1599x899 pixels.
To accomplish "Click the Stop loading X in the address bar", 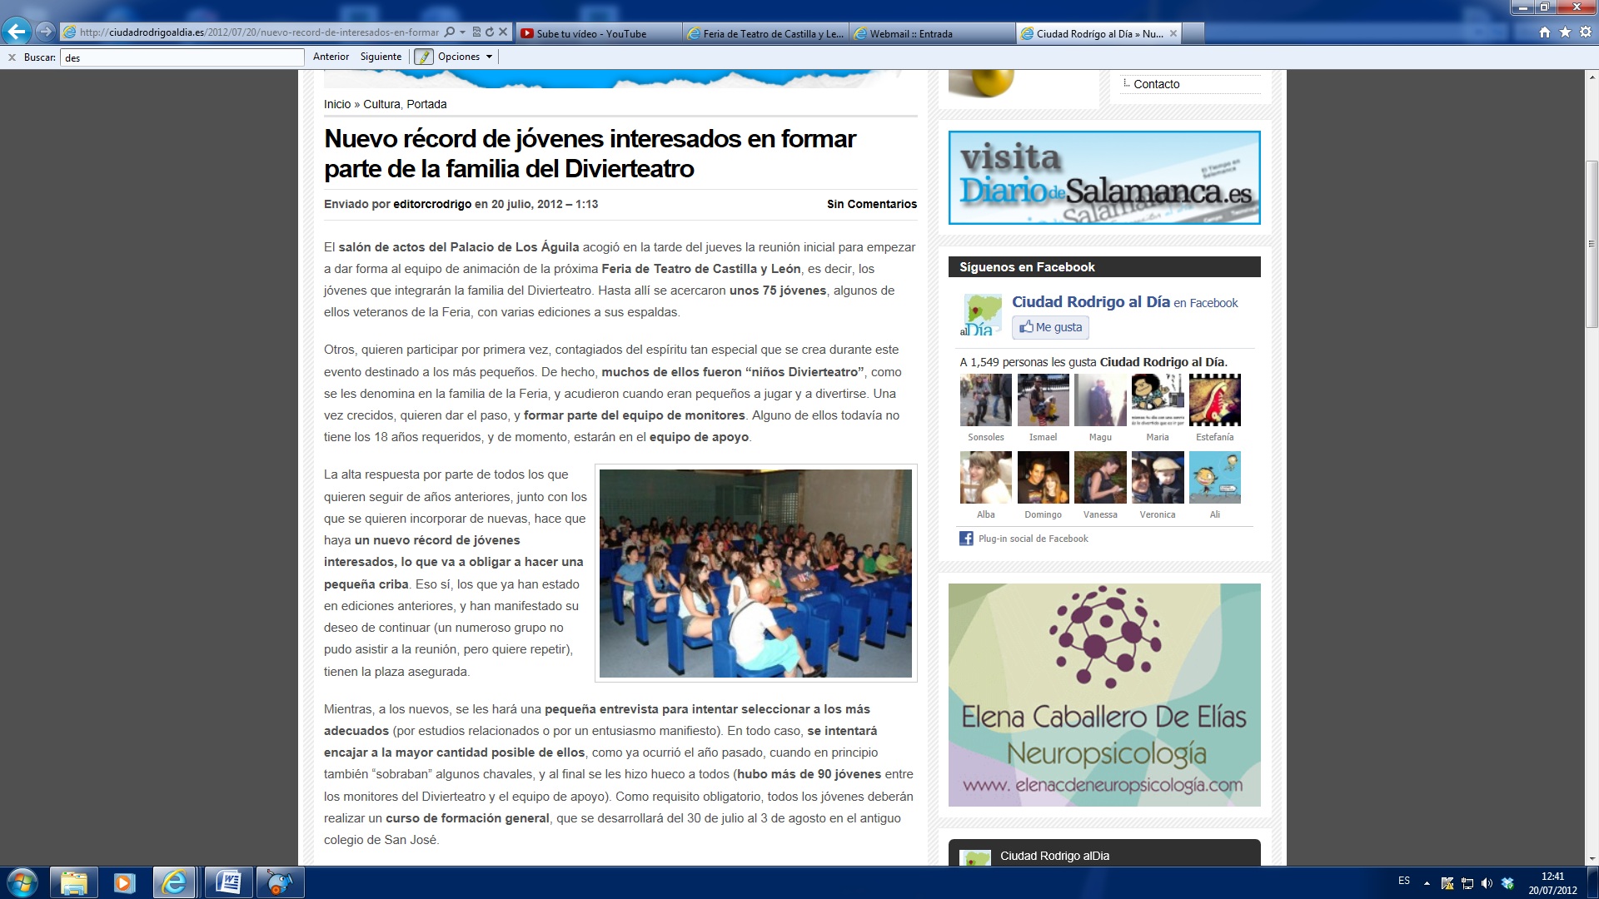I will 503,32.
